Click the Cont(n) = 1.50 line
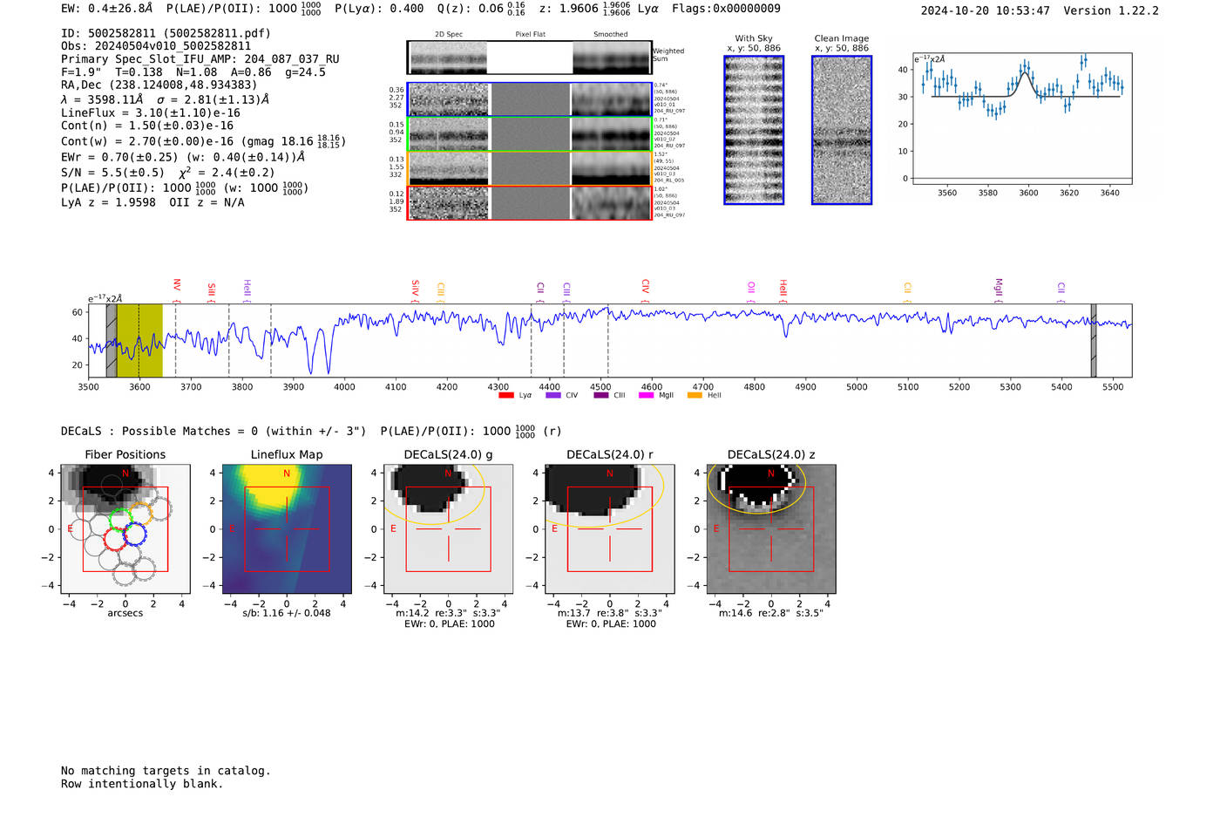This screenshot has width=1220, height=831. [x=147, y=126]
